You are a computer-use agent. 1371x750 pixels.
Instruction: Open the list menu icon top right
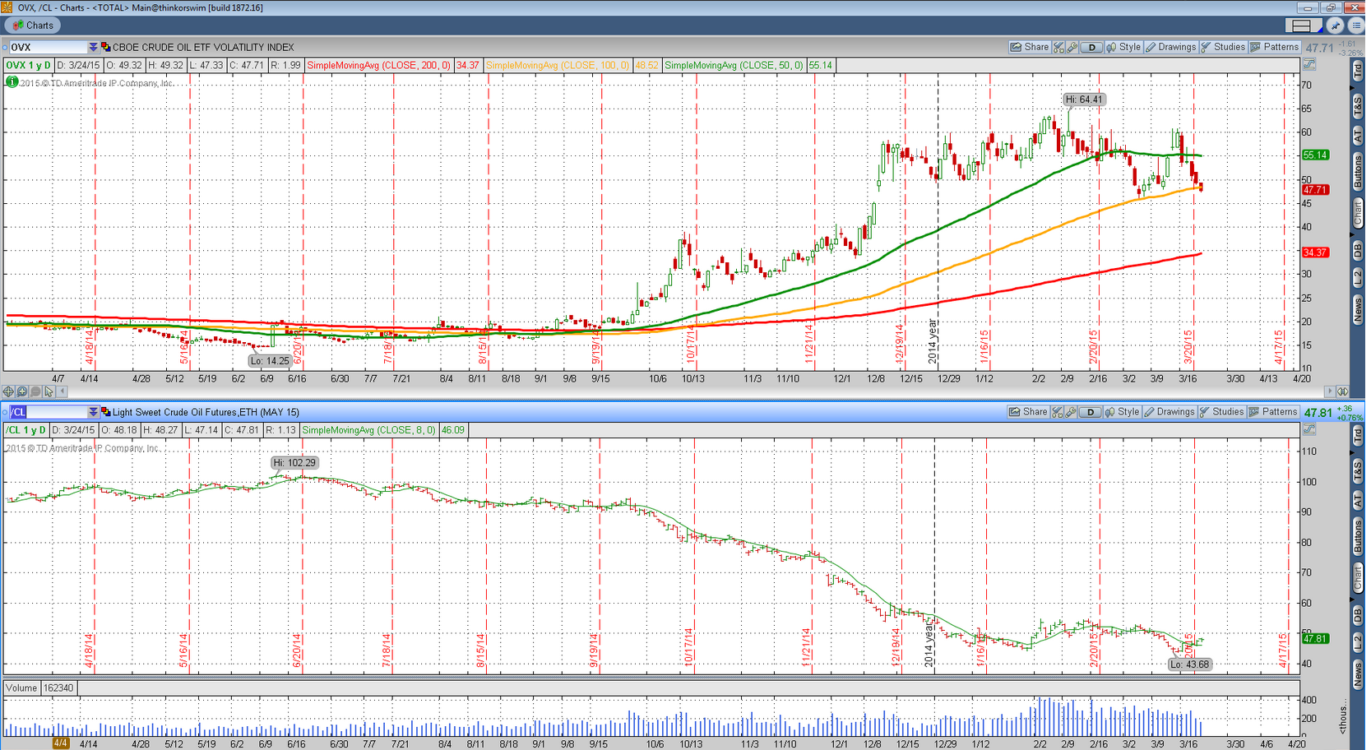point(1356,25)
